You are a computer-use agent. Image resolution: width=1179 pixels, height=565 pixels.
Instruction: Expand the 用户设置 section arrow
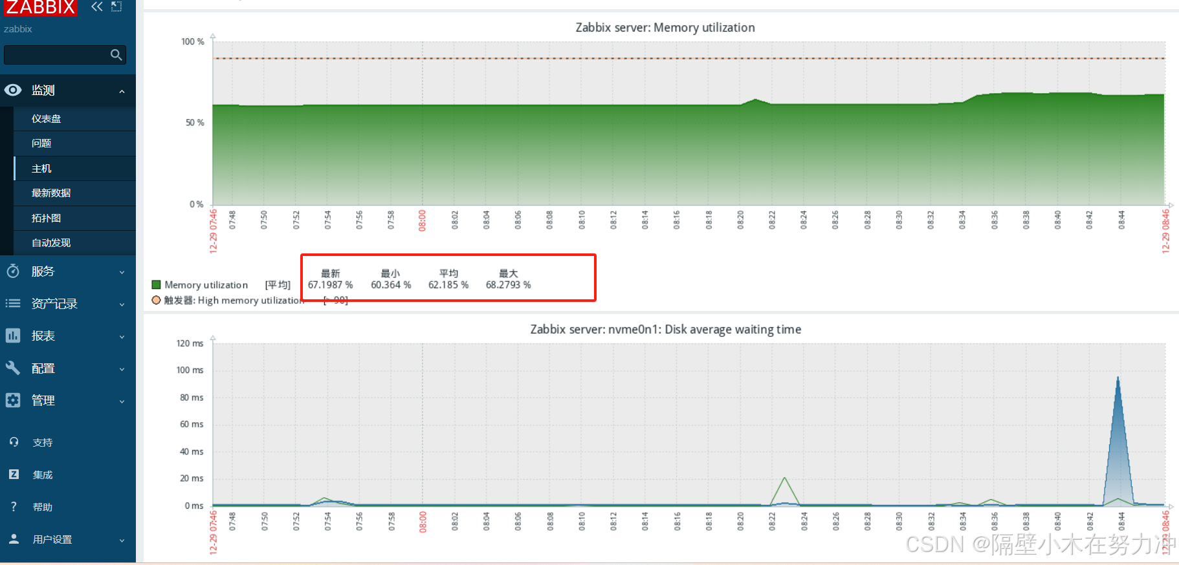coord(122,540)
